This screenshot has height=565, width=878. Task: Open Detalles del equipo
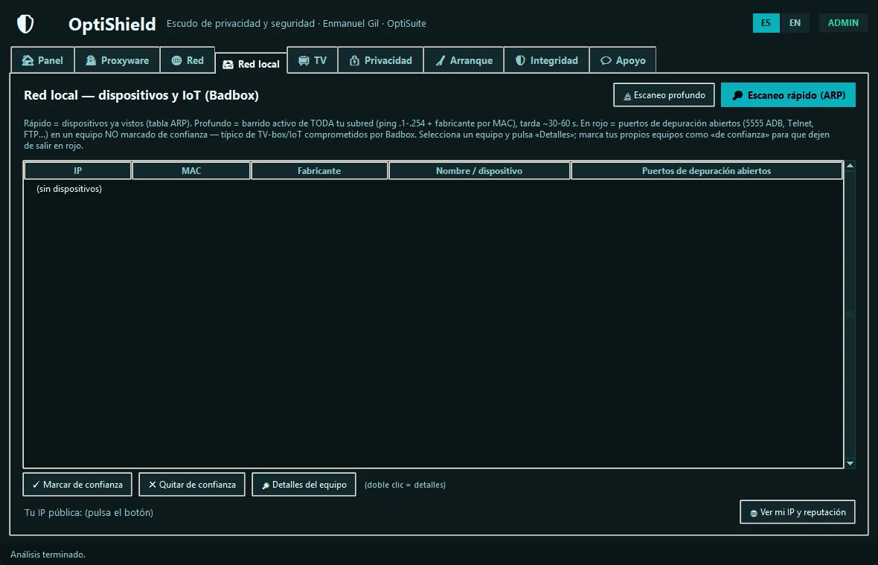point(304,485)
